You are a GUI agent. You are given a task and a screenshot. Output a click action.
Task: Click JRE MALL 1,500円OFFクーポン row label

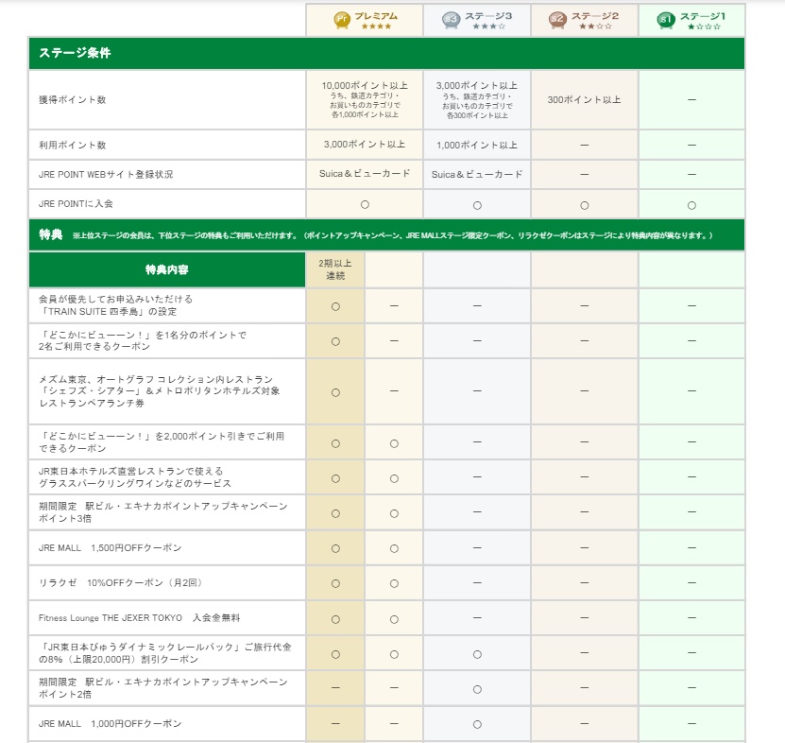pyautogui.click(x=111, y=548)
